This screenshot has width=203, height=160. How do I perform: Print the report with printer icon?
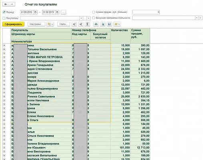point(96,24)
